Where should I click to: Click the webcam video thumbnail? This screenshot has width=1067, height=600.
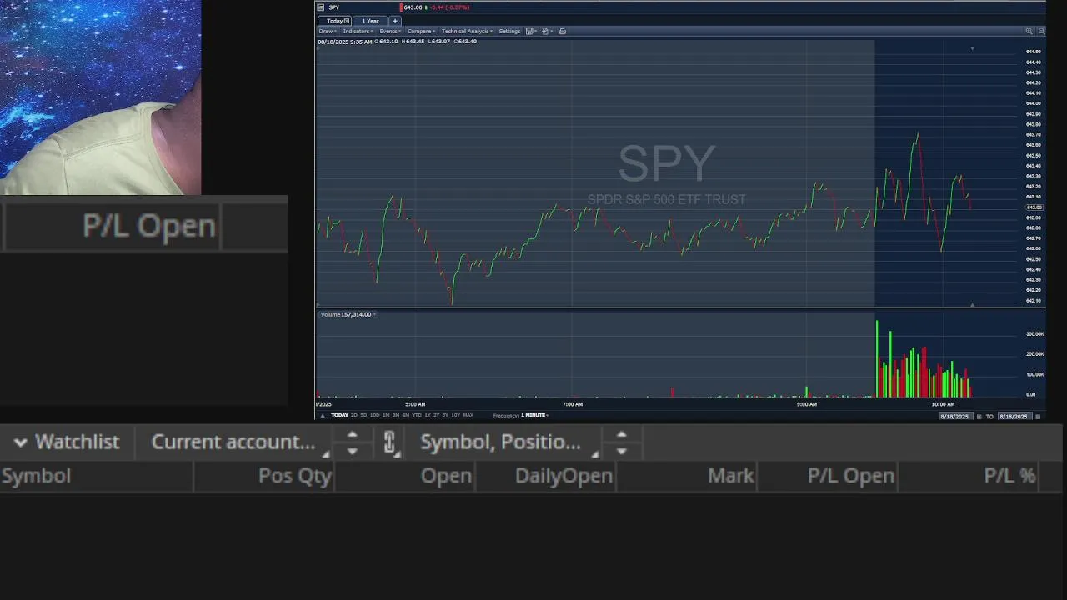[x=100, y=97]
